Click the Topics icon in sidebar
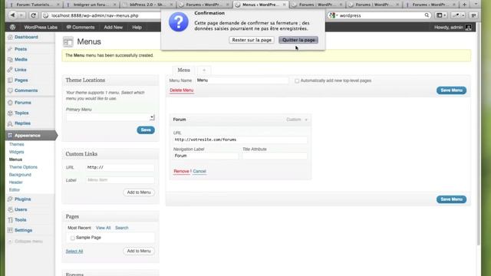491x276 pixels. pyautogui.click(x=10, y=113)
